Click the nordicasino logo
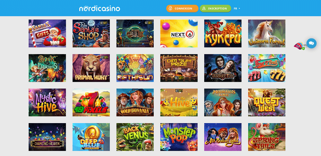The height and width of the screenshot is (156, 321). [100, 9]
